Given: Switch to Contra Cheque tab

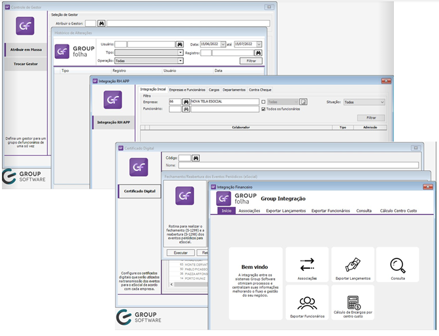Looking at the screenshot, I should 260,90.
